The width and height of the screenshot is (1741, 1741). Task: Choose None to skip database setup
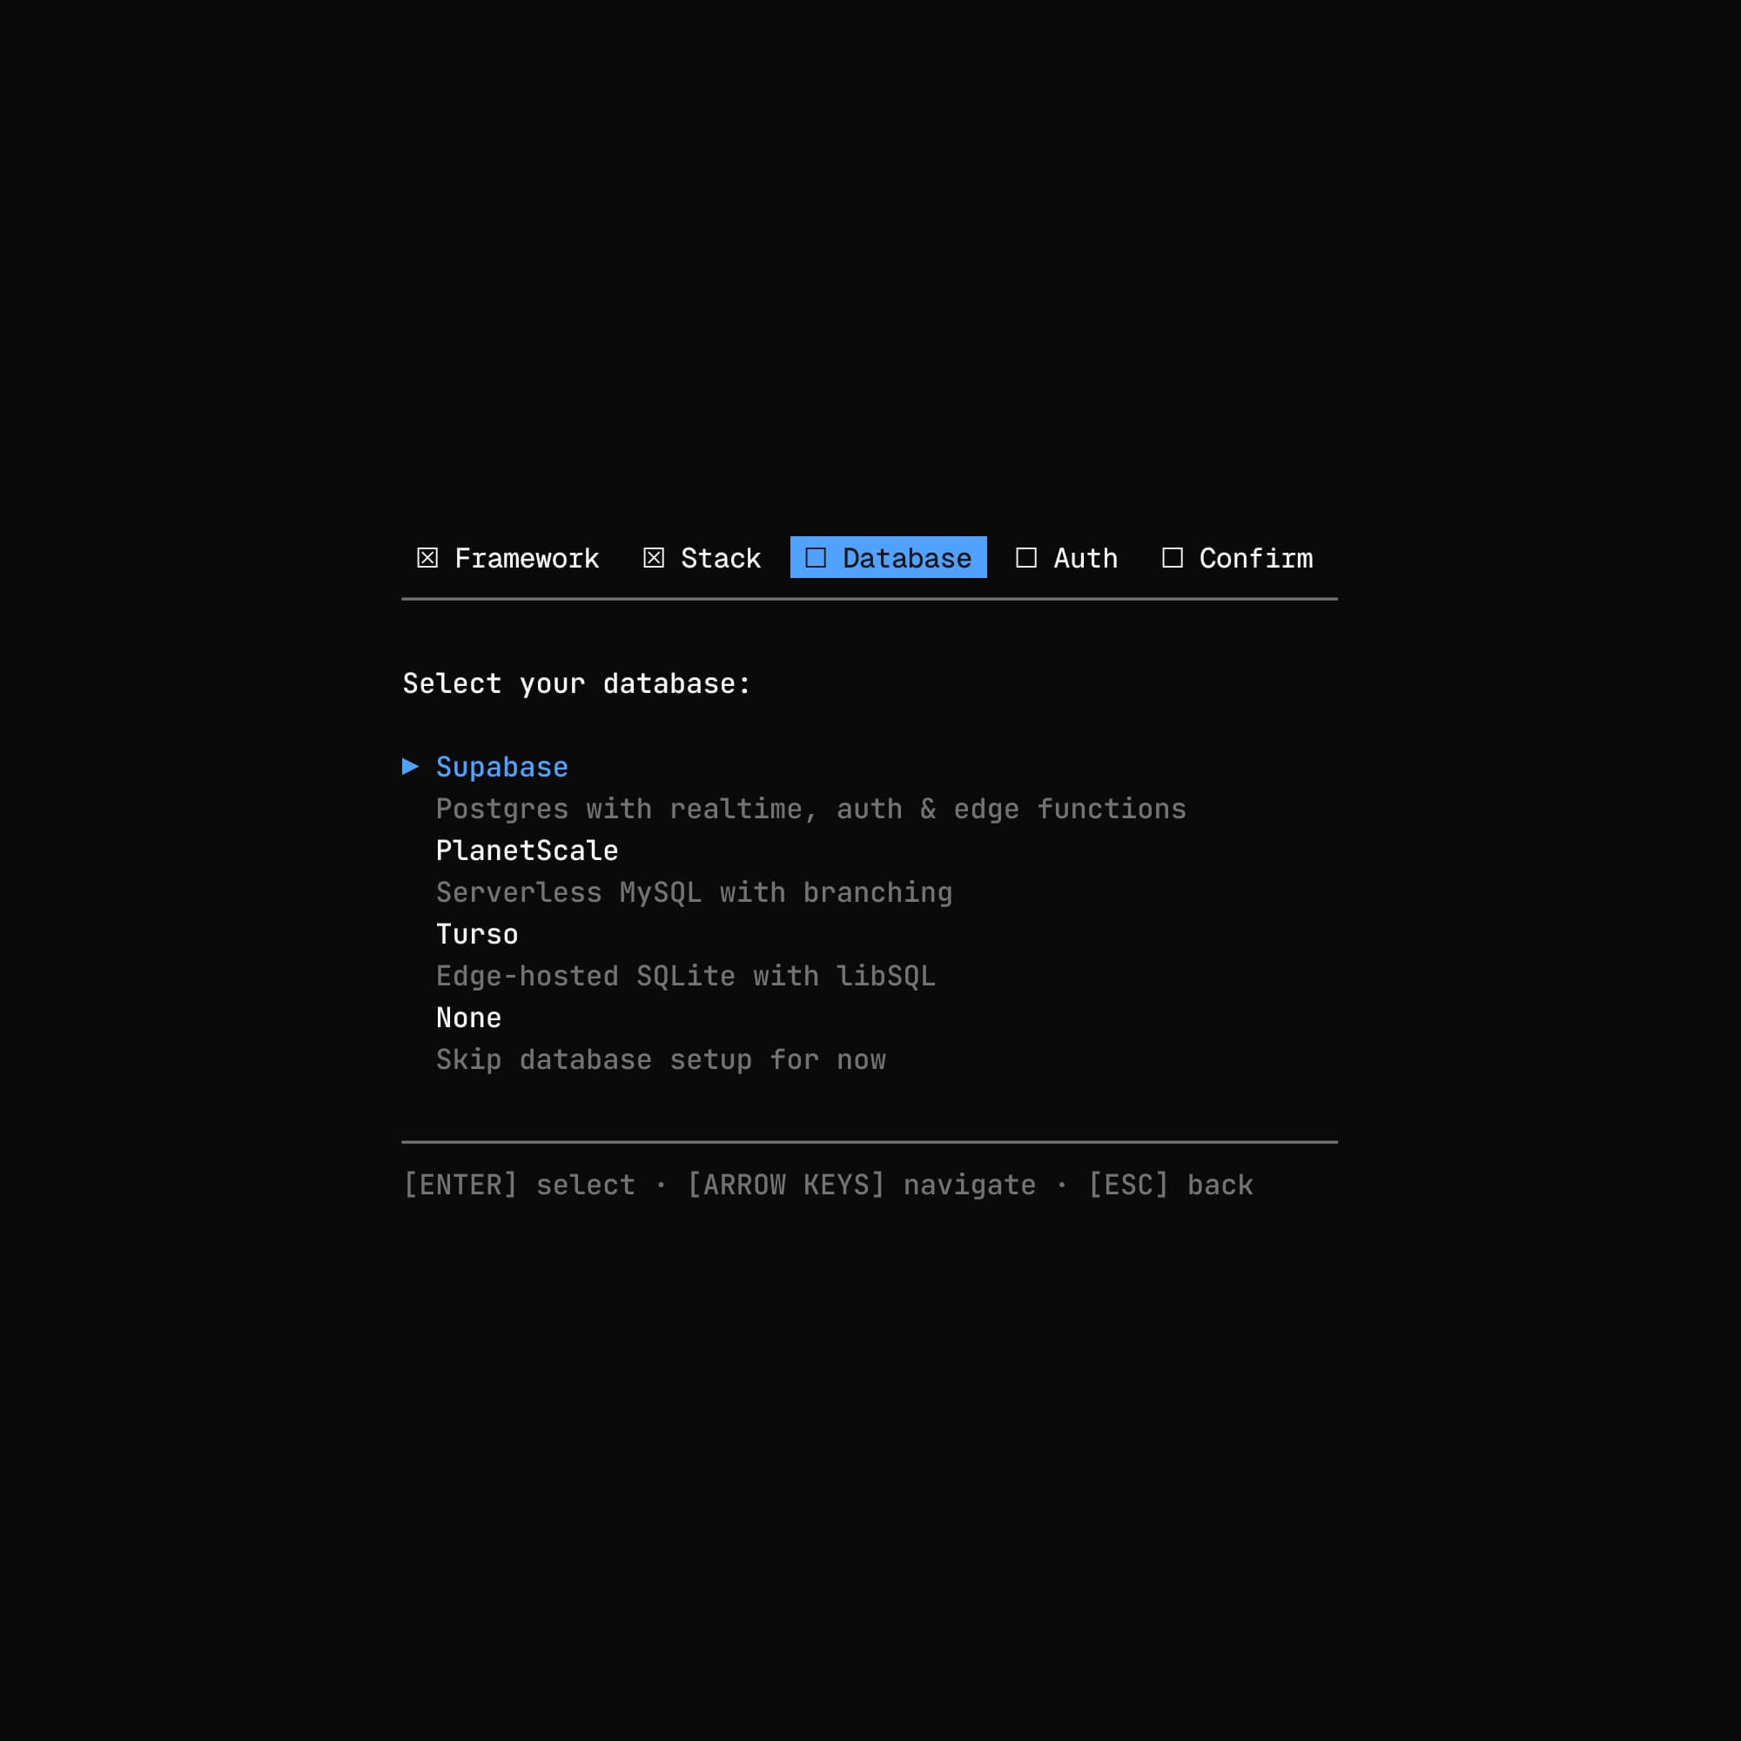(x=468, y=1018)
